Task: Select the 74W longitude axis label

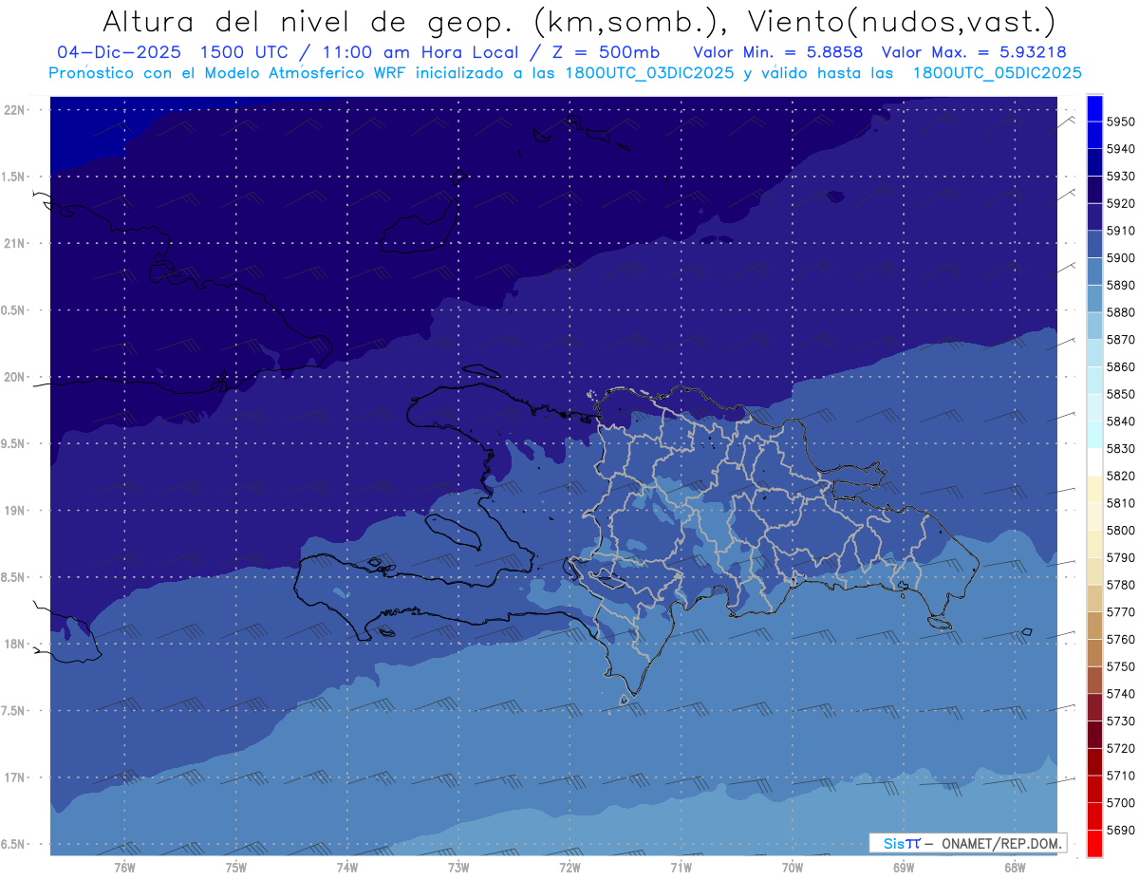Action: 346,867
